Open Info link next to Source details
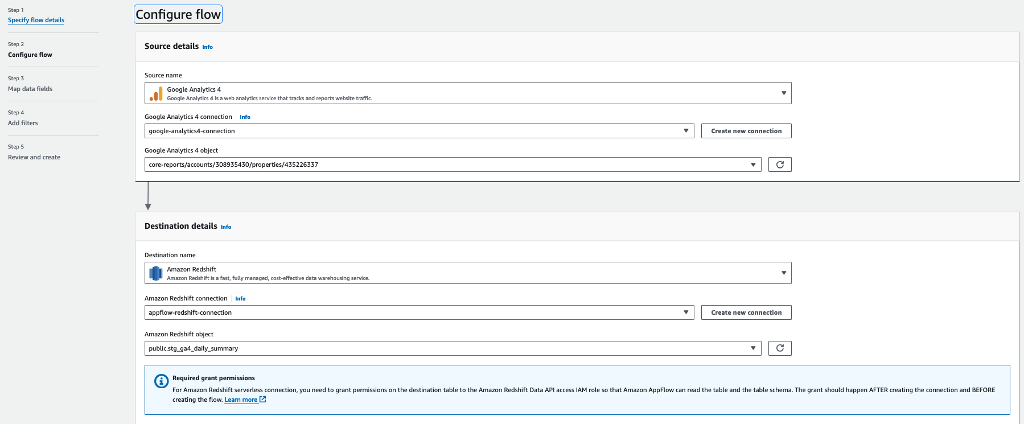Viewport: 1024px width, 424px height. tap(208, 47)
